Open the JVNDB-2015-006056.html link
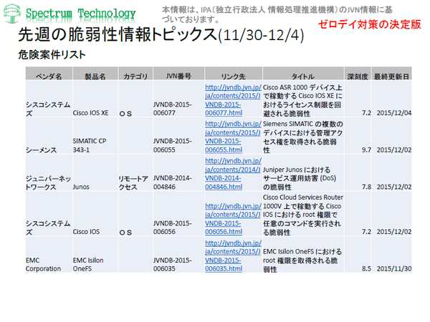The height and width of the screenshot is (322, 430). pyautogui.click(x=233, y=219)
